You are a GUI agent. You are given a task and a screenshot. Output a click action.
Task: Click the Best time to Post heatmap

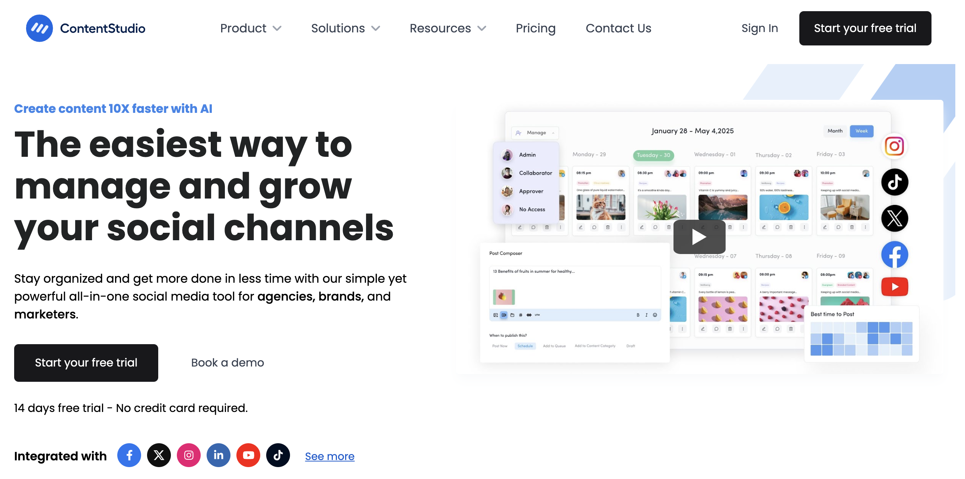(861, 339)
